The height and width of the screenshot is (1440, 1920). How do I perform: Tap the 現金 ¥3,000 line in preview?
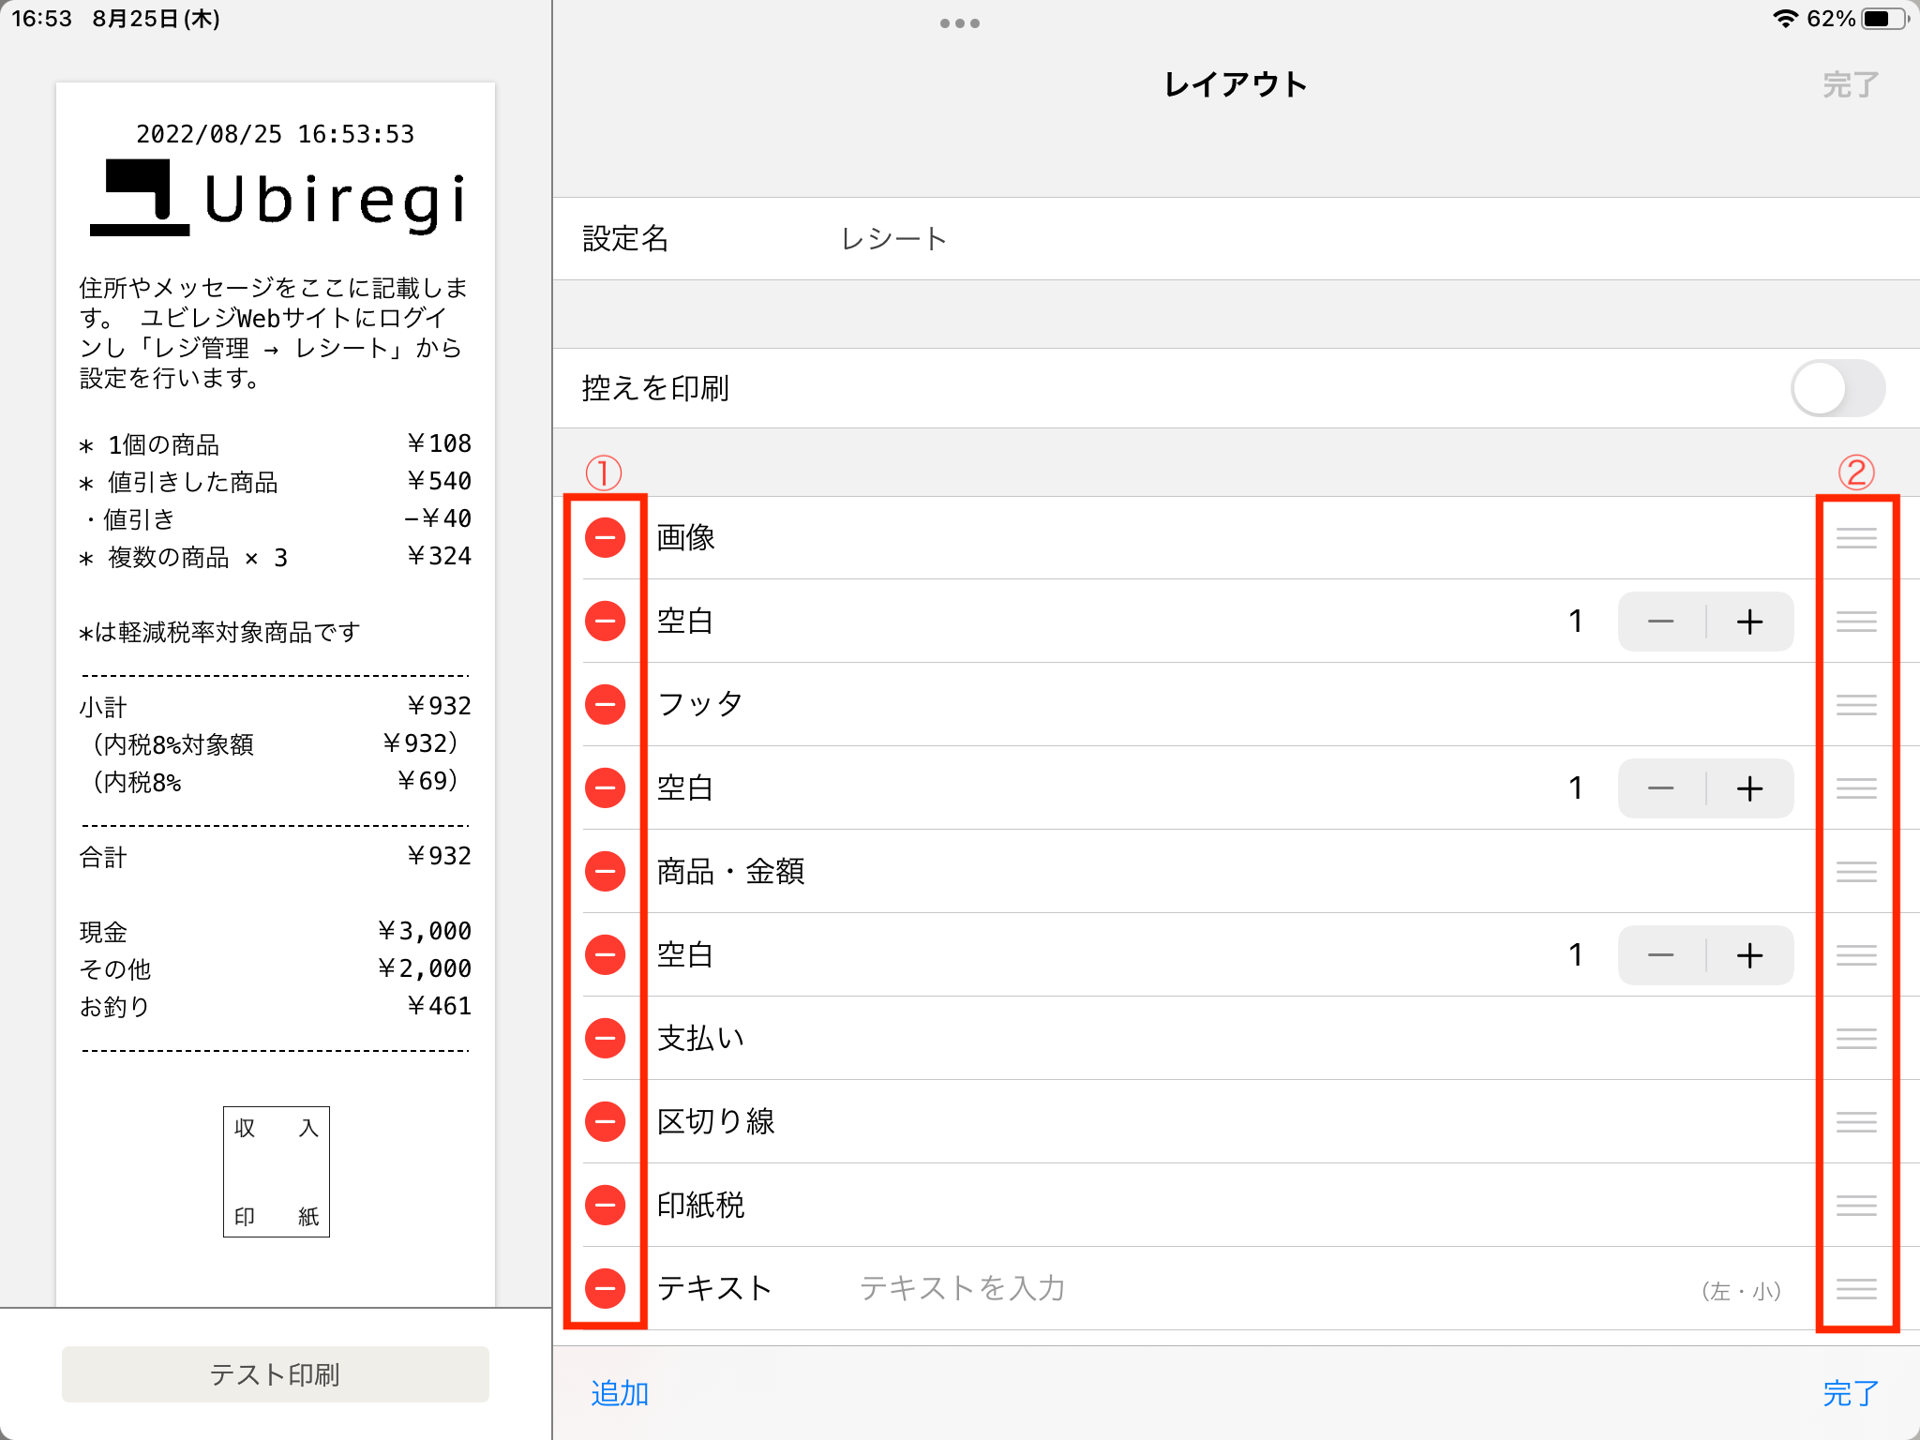pyautogui.click(x=276, y=932)
